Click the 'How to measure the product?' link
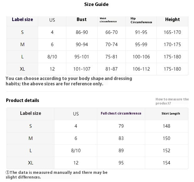 172,101
